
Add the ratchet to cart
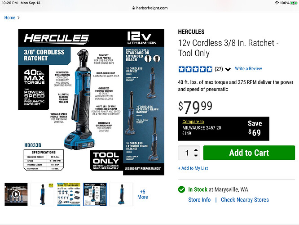point(249,153)
